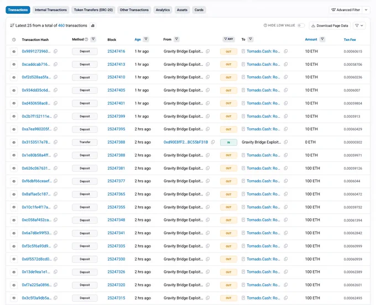Image resolution: width=376 pixels, height=305 pixels.
Task: Preview transaction 0xc058af452ca with eye icon
Action: pyautogui.click(x=14, y=220)
